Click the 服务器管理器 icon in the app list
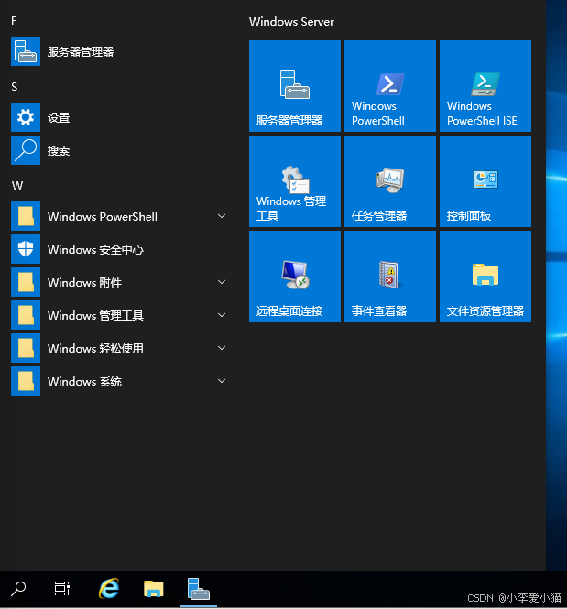 (x=26, y=51)
